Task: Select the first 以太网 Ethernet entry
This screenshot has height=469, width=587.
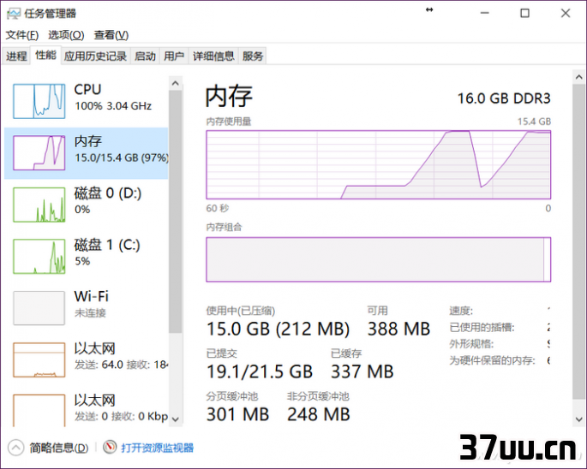Action: pos(86,359)
